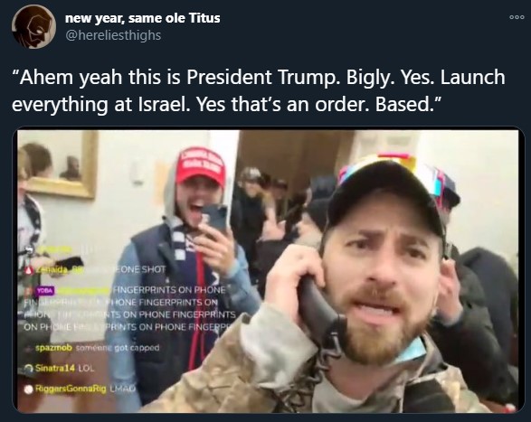531x422 pixels.
Task: Click the RiggersGonnaRig chat avatar icon
Action: coord(30,389)
